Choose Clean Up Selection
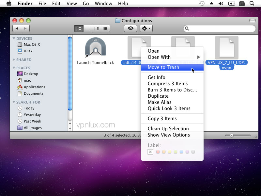261x196 pixels. point(172,129)
